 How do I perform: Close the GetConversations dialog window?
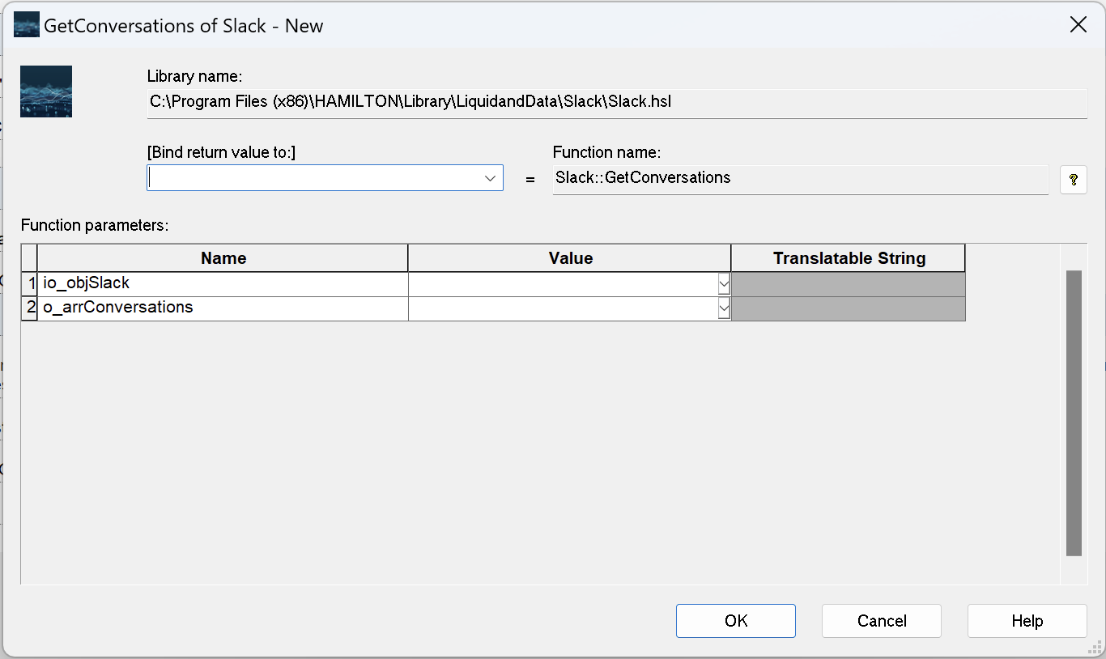pyautogui.click(x=1078, y=25)
